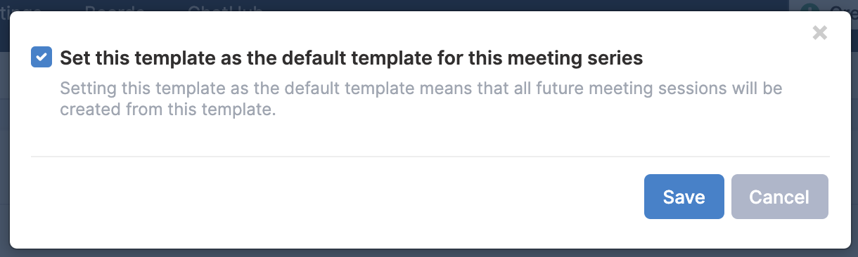Click the sentence 'created from this template.'

pyautogui.click(x=167, y=110)
